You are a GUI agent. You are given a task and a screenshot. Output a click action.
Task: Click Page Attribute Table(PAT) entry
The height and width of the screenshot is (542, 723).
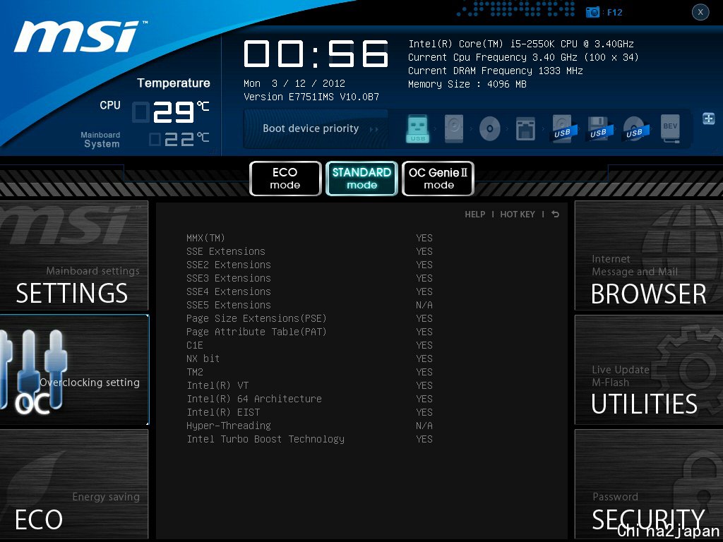309,332
